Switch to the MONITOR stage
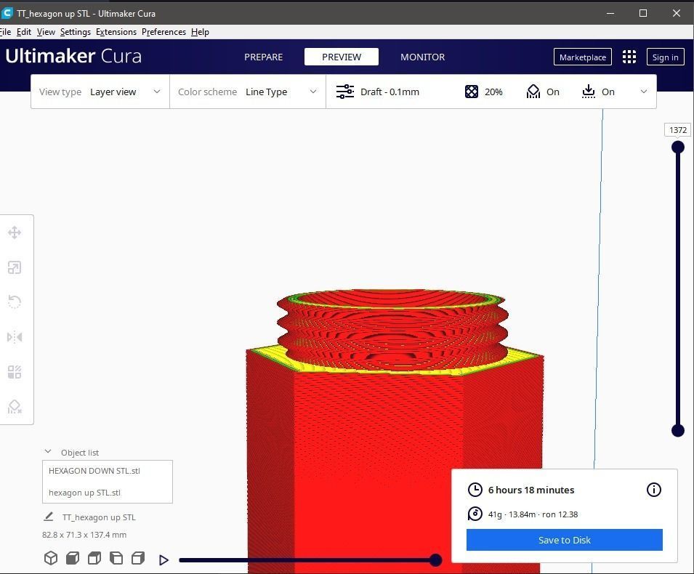 423,57
